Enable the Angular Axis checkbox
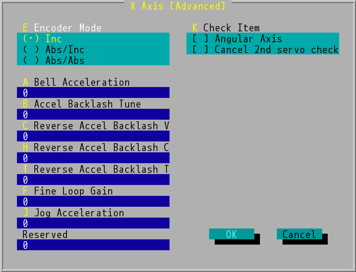 [x=263, y=38]
